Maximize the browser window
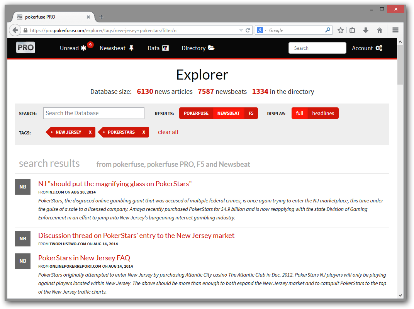This screenshot has height=309, width=414. pyautogui.click(x=382, y=9)
